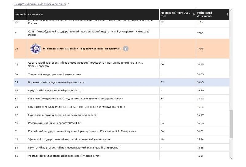
Task: Sort table by Место column arrows
Action: 25,14
